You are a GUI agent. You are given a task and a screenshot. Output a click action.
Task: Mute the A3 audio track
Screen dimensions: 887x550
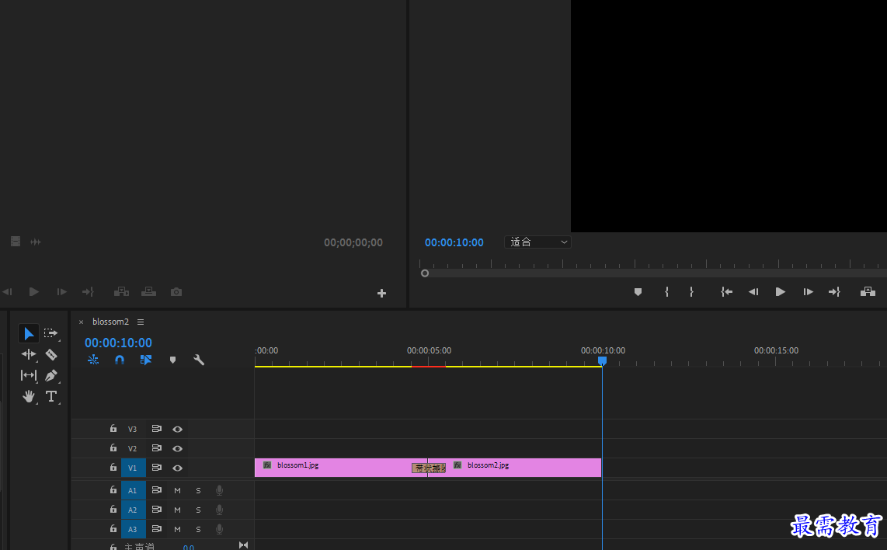pos(177,529)
